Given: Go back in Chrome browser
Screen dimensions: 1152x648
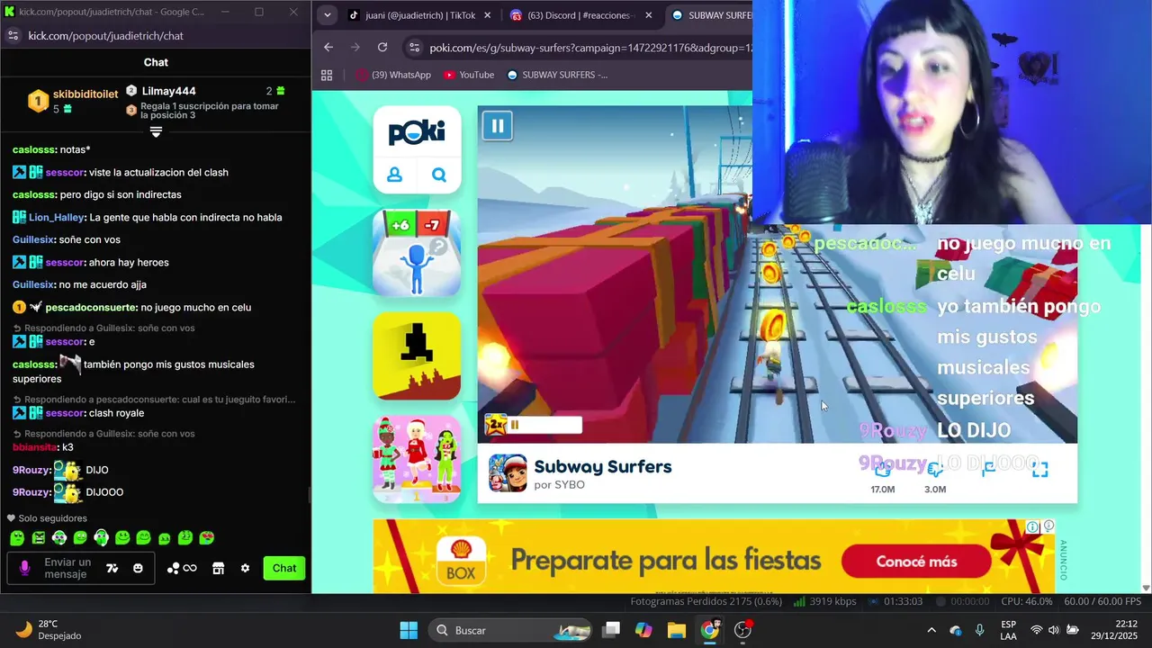Looking at the screenshot, I should (328, 47).
